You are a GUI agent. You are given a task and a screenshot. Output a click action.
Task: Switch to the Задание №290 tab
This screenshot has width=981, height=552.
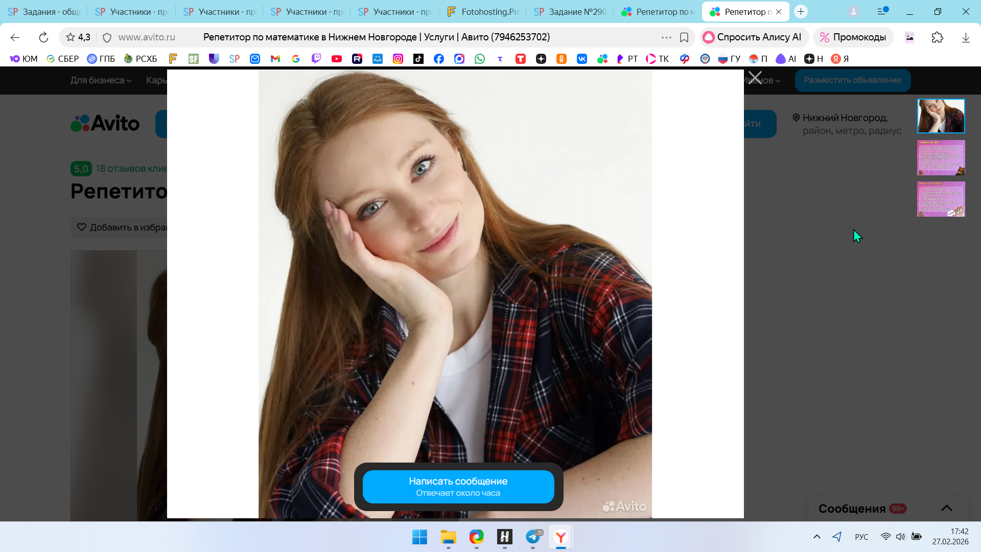tap(570, 11)
